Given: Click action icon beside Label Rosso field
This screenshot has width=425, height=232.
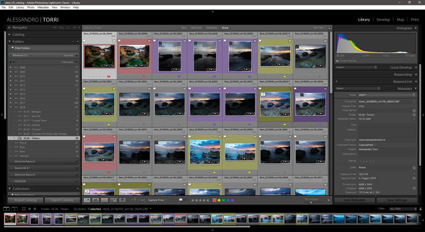Looking at the screenshot, I should pos(414,168).
